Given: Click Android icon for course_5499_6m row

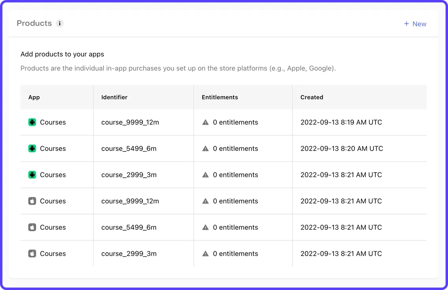Looking at the screenshot, I should pyautogui.click(x=32, y=148).
